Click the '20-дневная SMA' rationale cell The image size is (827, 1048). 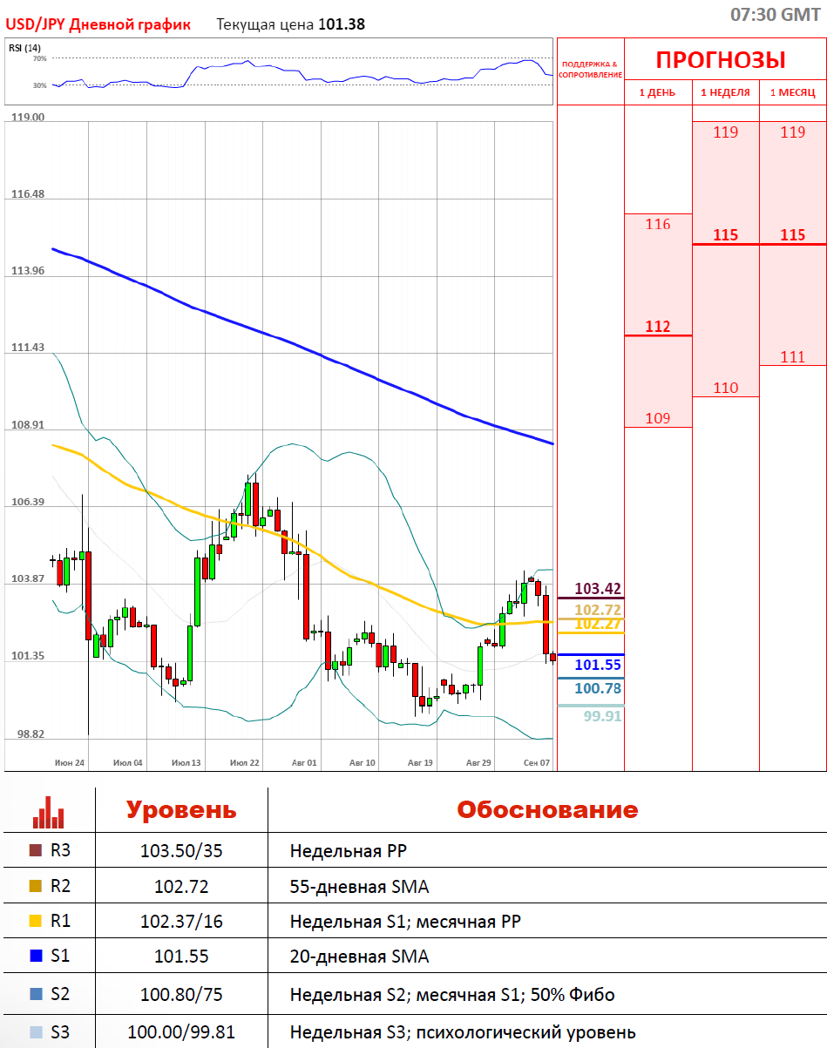click(x=360, y=957)
